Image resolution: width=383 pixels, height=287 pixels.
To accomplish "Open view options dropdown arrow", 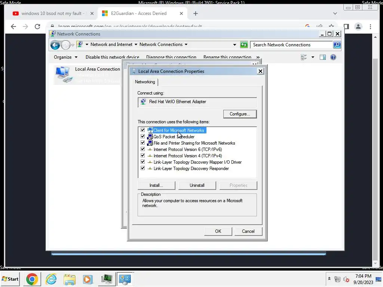I will [x=313, y=57].
